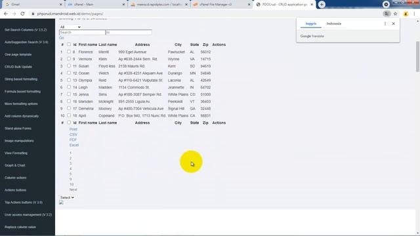Check the row for Vernons Klein
Image resolution: width=420 pixels, height=236 pixels.
69,58
